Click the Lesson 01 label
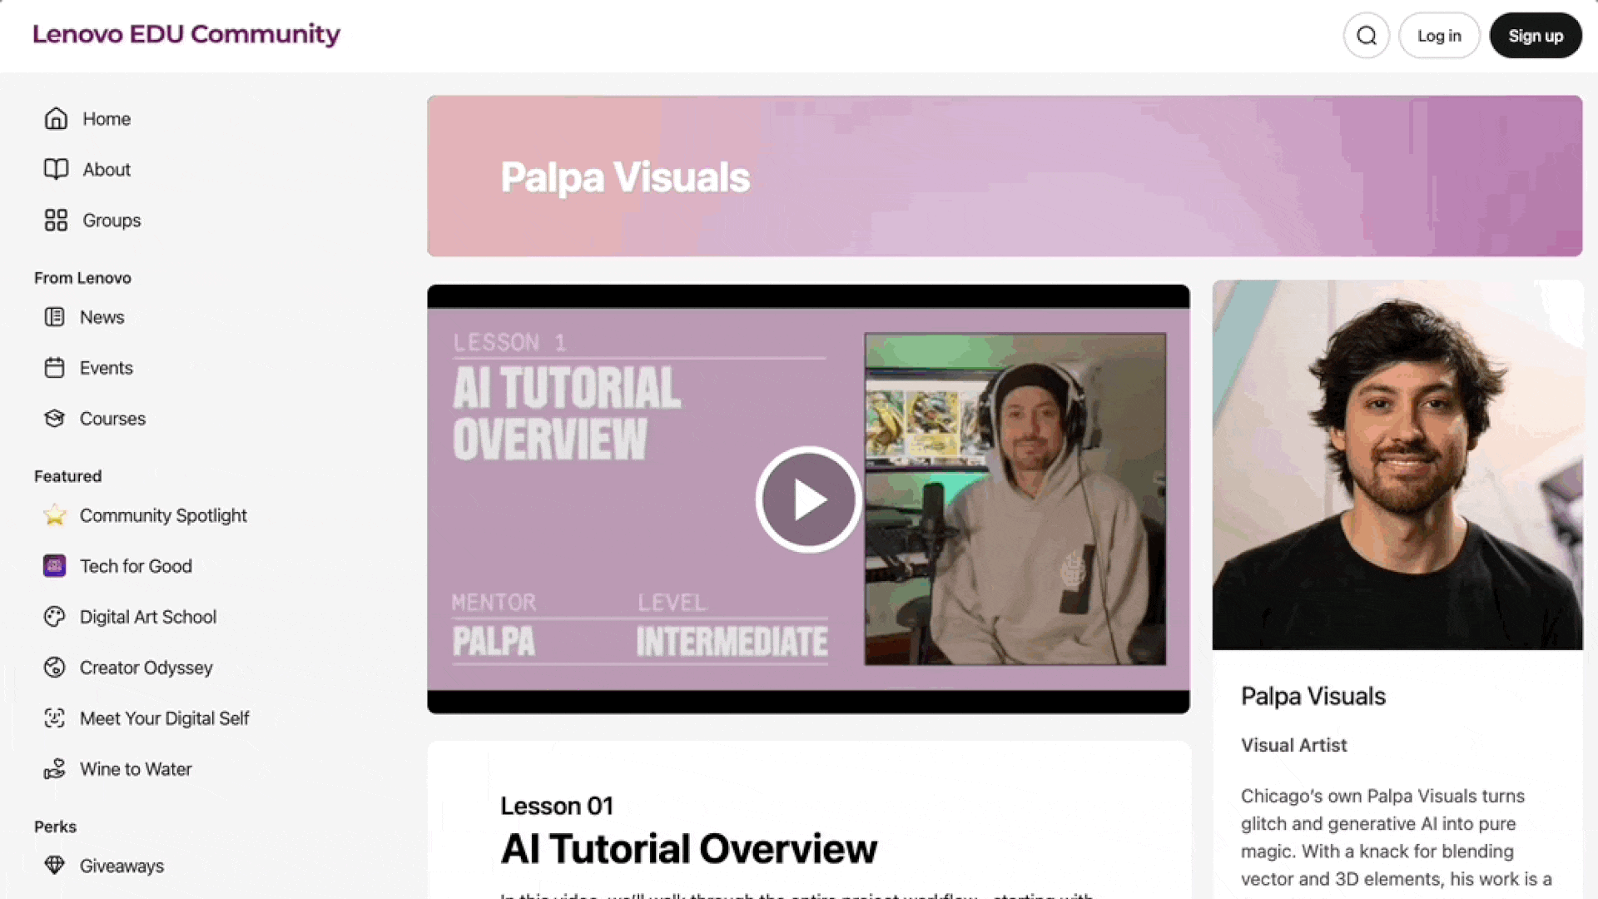The height and width of the screenshot is (899, 1598). coord(557,806)
